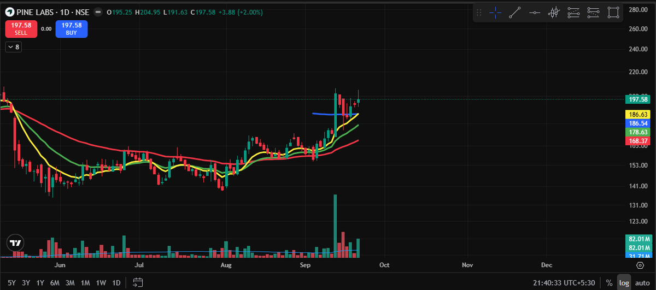Click the Oct label on time axis
The image size is (656, 290).
pos(384,265)
